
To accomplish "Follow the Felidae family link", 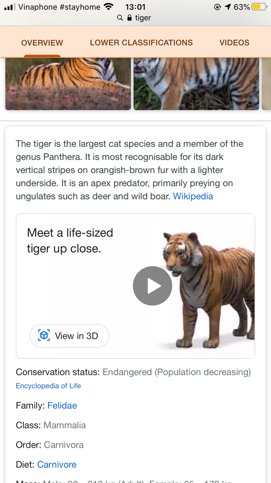I will (62, 406).
